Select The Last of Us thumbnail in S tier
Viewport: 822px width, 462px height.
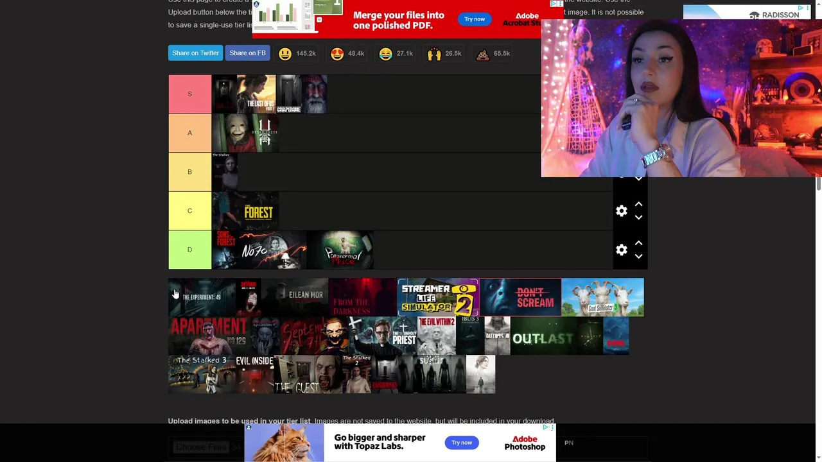point(256,94)
